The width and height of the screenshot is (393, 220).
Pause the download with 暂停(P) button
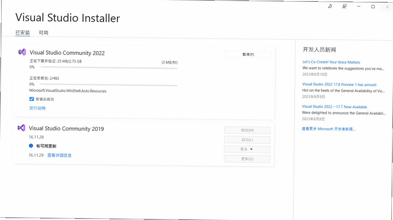coord(248,55)
